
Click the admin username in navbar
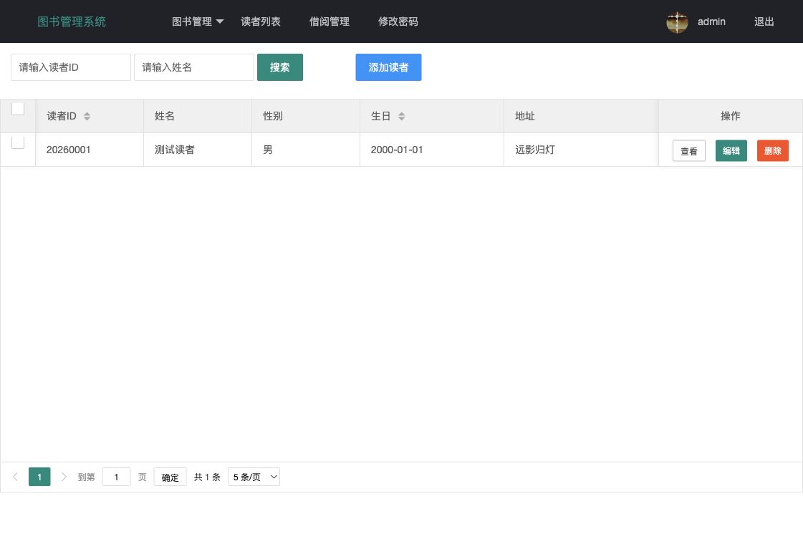711,21
